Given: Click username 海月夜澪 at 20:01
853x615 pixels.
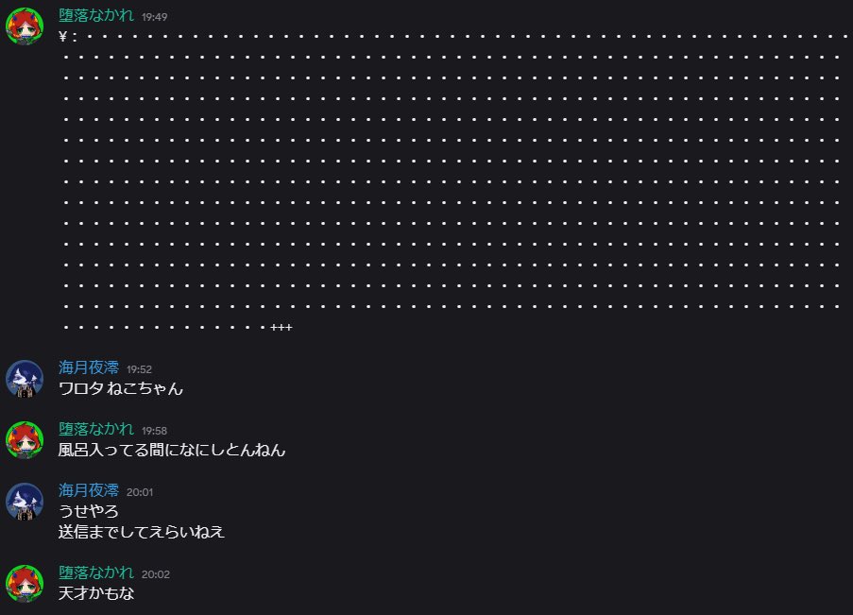Looking at the screenshot, I should click(x=89, y=491).
